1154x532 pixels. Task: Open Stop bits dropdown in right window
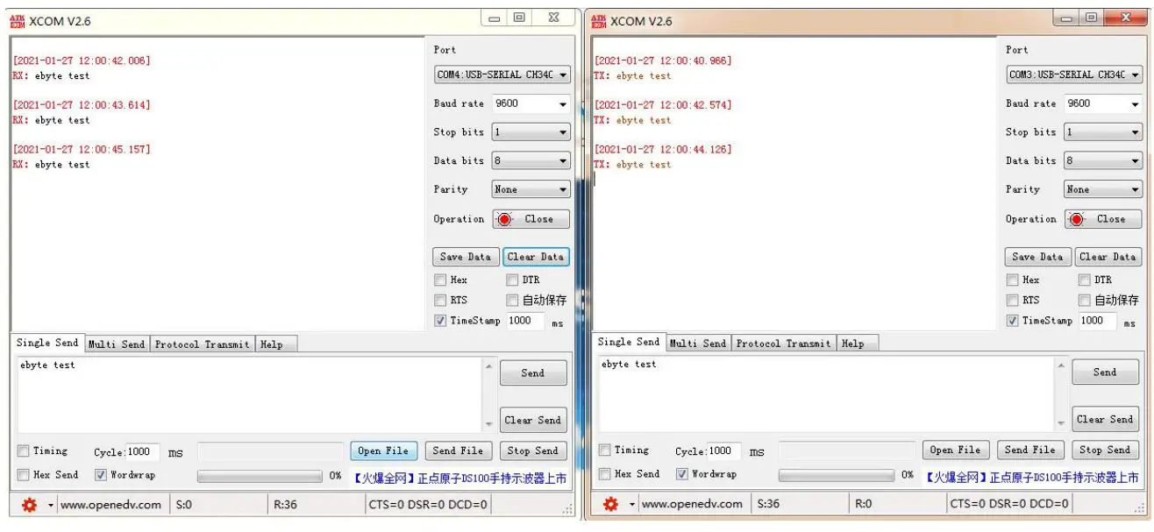point(1104,132)
